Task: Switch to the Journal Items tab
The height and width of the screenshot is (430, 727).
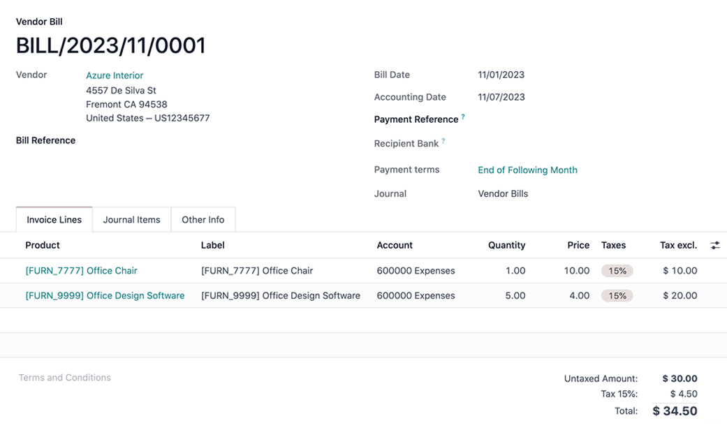Action: coord(131,219)
